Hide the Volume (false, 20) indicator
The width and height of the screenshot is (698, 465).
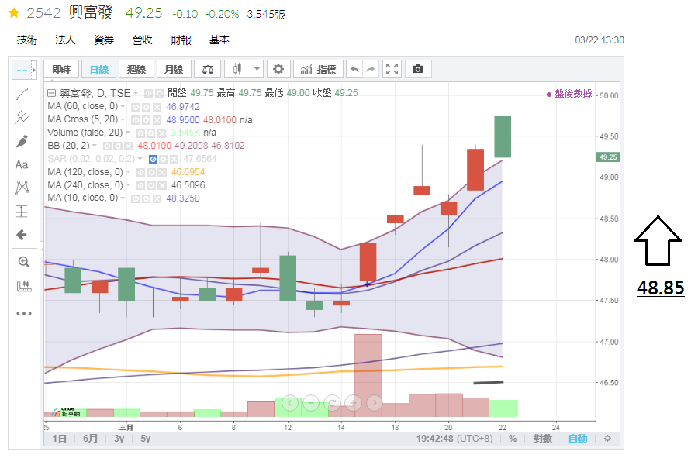pos(140,133)
